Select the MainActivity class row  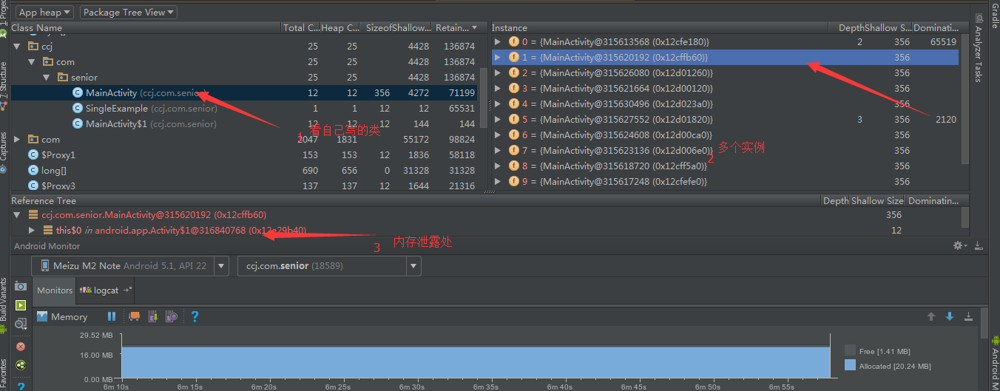tap(245, 92)
